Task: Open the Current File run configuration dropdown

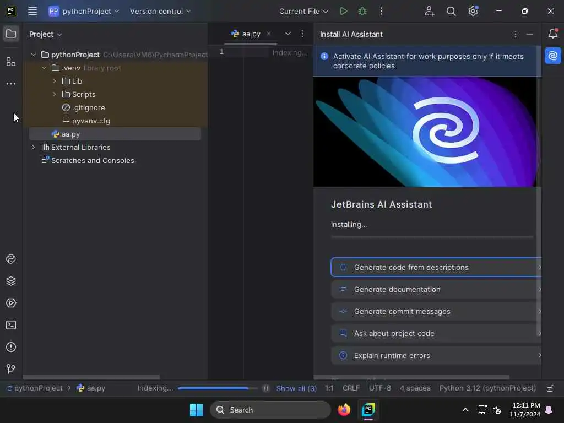Action: click(x=303, y=11)
